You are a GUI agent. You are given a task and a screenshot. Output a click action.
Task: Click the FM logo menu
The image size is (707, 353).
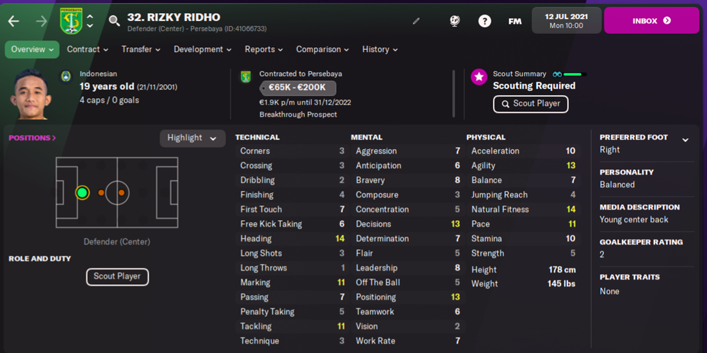[x=515, y=21]
